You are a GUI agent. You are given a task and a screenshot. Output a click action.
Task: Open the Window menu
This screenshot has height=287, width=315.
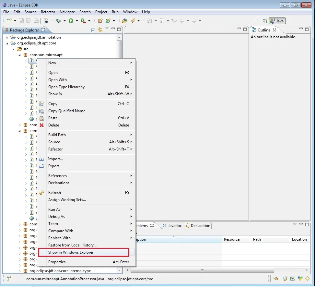pos(130,12)
